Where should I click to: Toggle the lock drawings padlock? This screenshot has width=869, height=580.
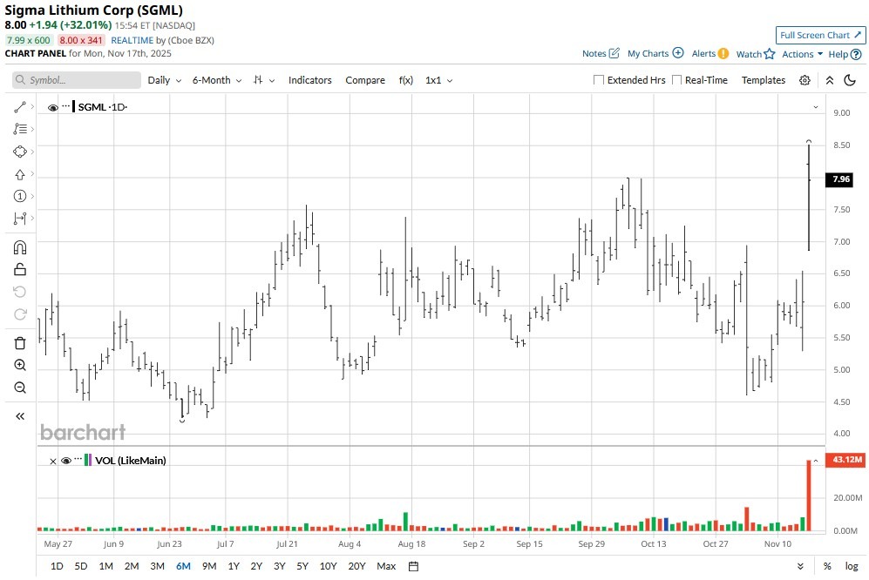(20, 269)
